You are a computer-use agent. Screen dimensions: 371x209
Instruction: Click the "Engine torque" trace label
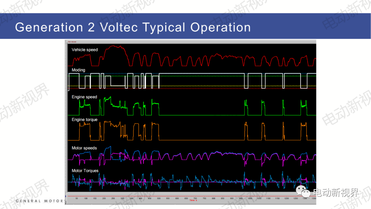coord(85,120)
